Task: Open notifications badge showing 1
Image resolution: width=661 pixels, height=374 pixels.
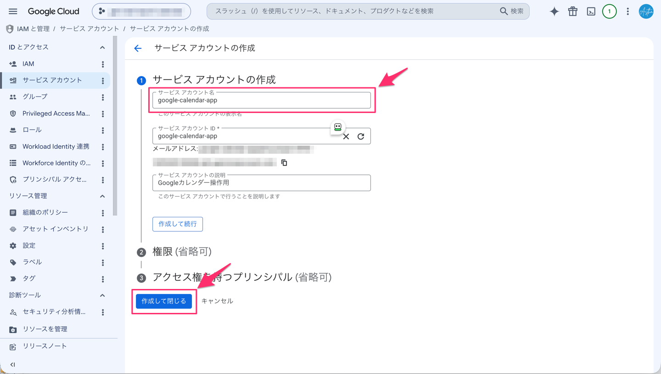Action: tap(609, 11)
